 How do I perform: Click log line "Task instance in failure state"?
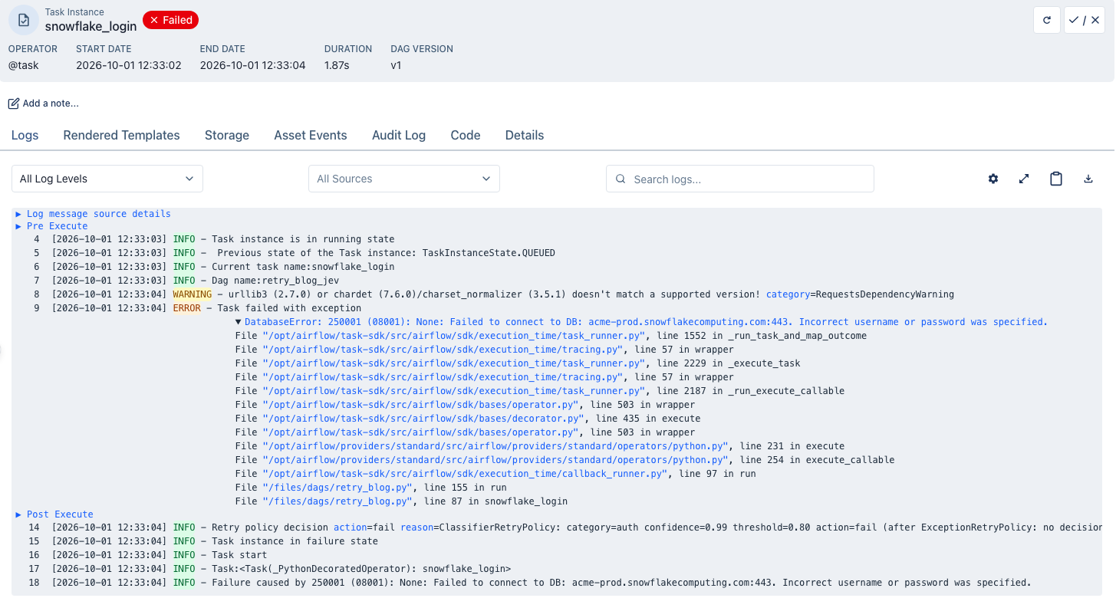(295, 541)
